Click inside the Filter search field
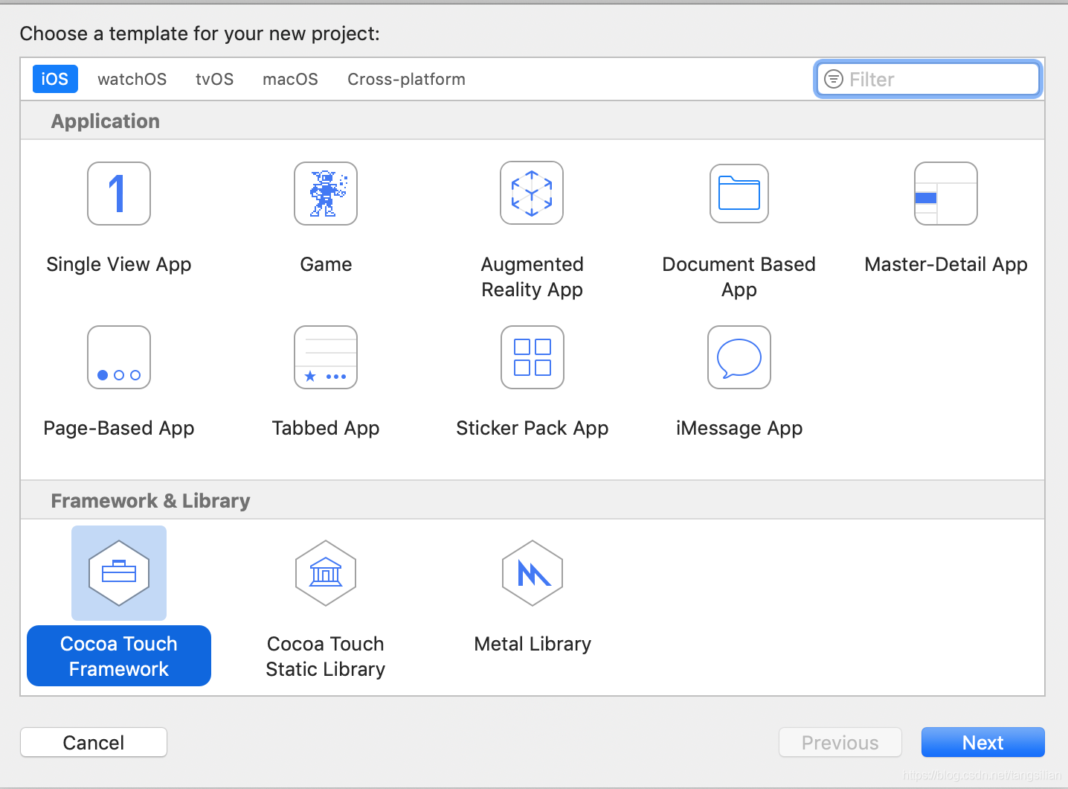1068x789 pixels. pos(926,79)
